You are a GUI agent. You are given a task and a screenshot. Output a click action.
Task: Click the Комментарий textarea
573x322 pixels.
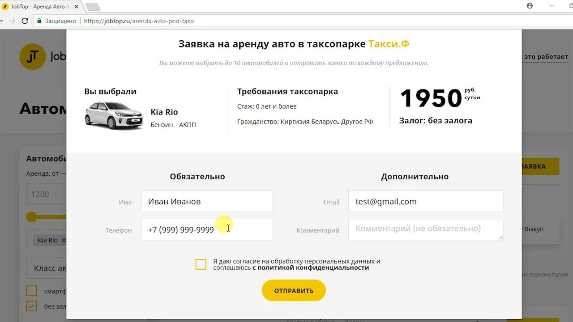[x=426, y=229]
